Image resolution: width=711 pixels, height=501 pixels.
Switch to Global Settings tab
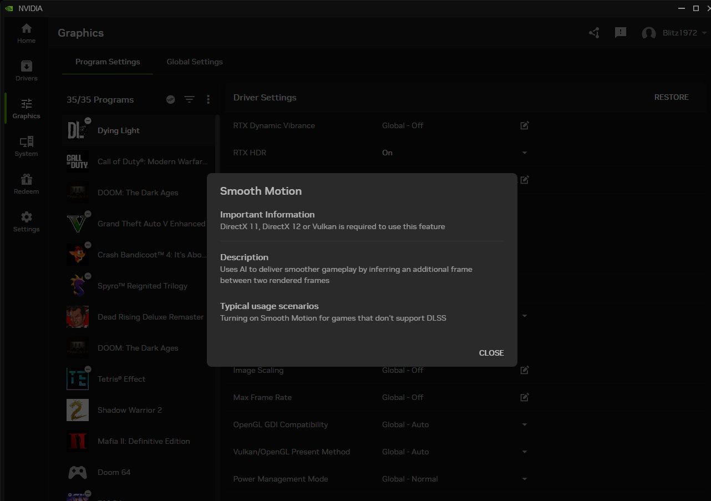tap(195, 62)
